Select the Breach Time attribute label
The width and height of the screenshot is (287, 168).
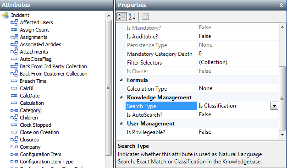point(33,81)
